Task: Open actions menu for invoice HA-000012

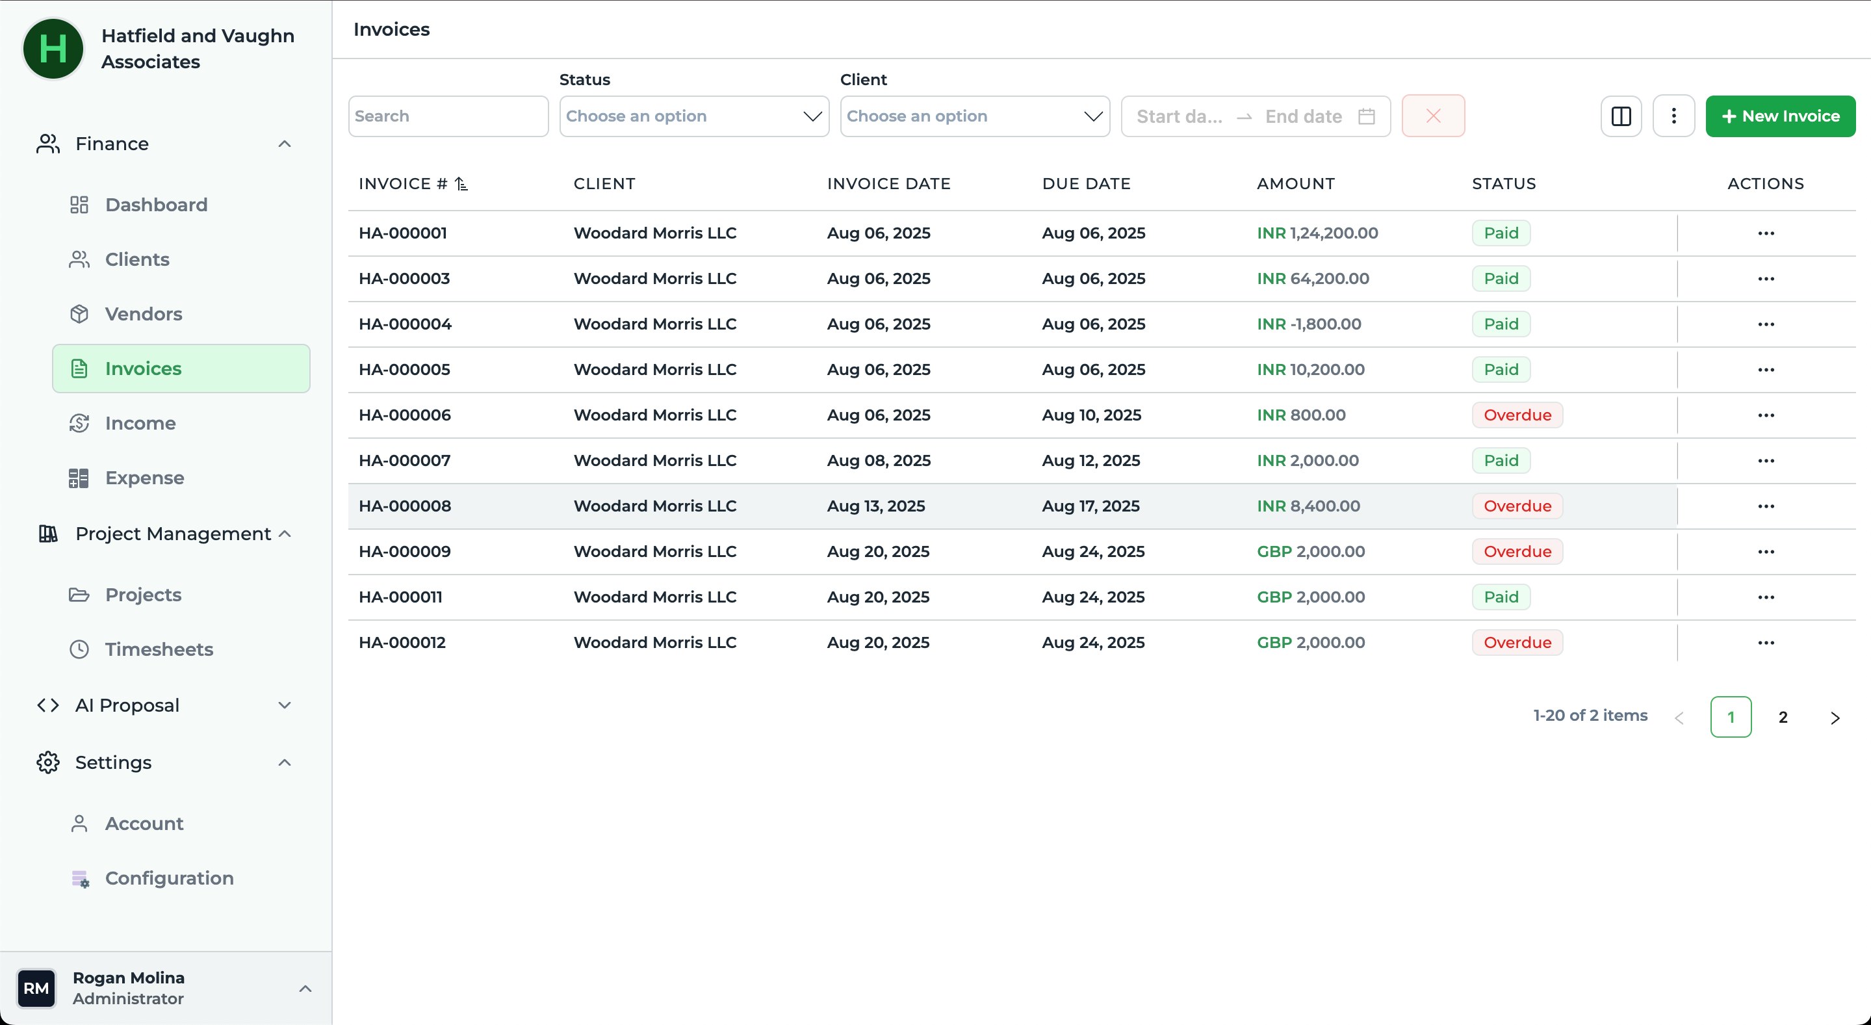Action: pyautogui.click(x=1766, y=643)
